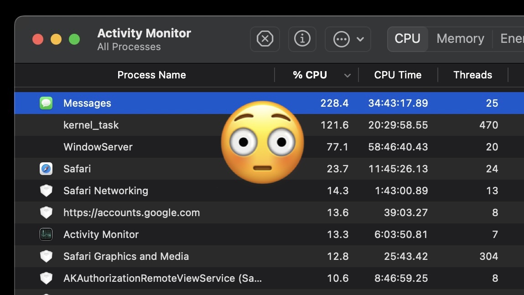Click the red close window button

[38, 39]
